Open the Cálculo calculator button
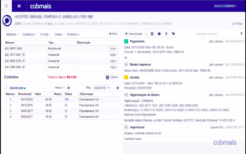The image size is (246, 154). [112, 77]
